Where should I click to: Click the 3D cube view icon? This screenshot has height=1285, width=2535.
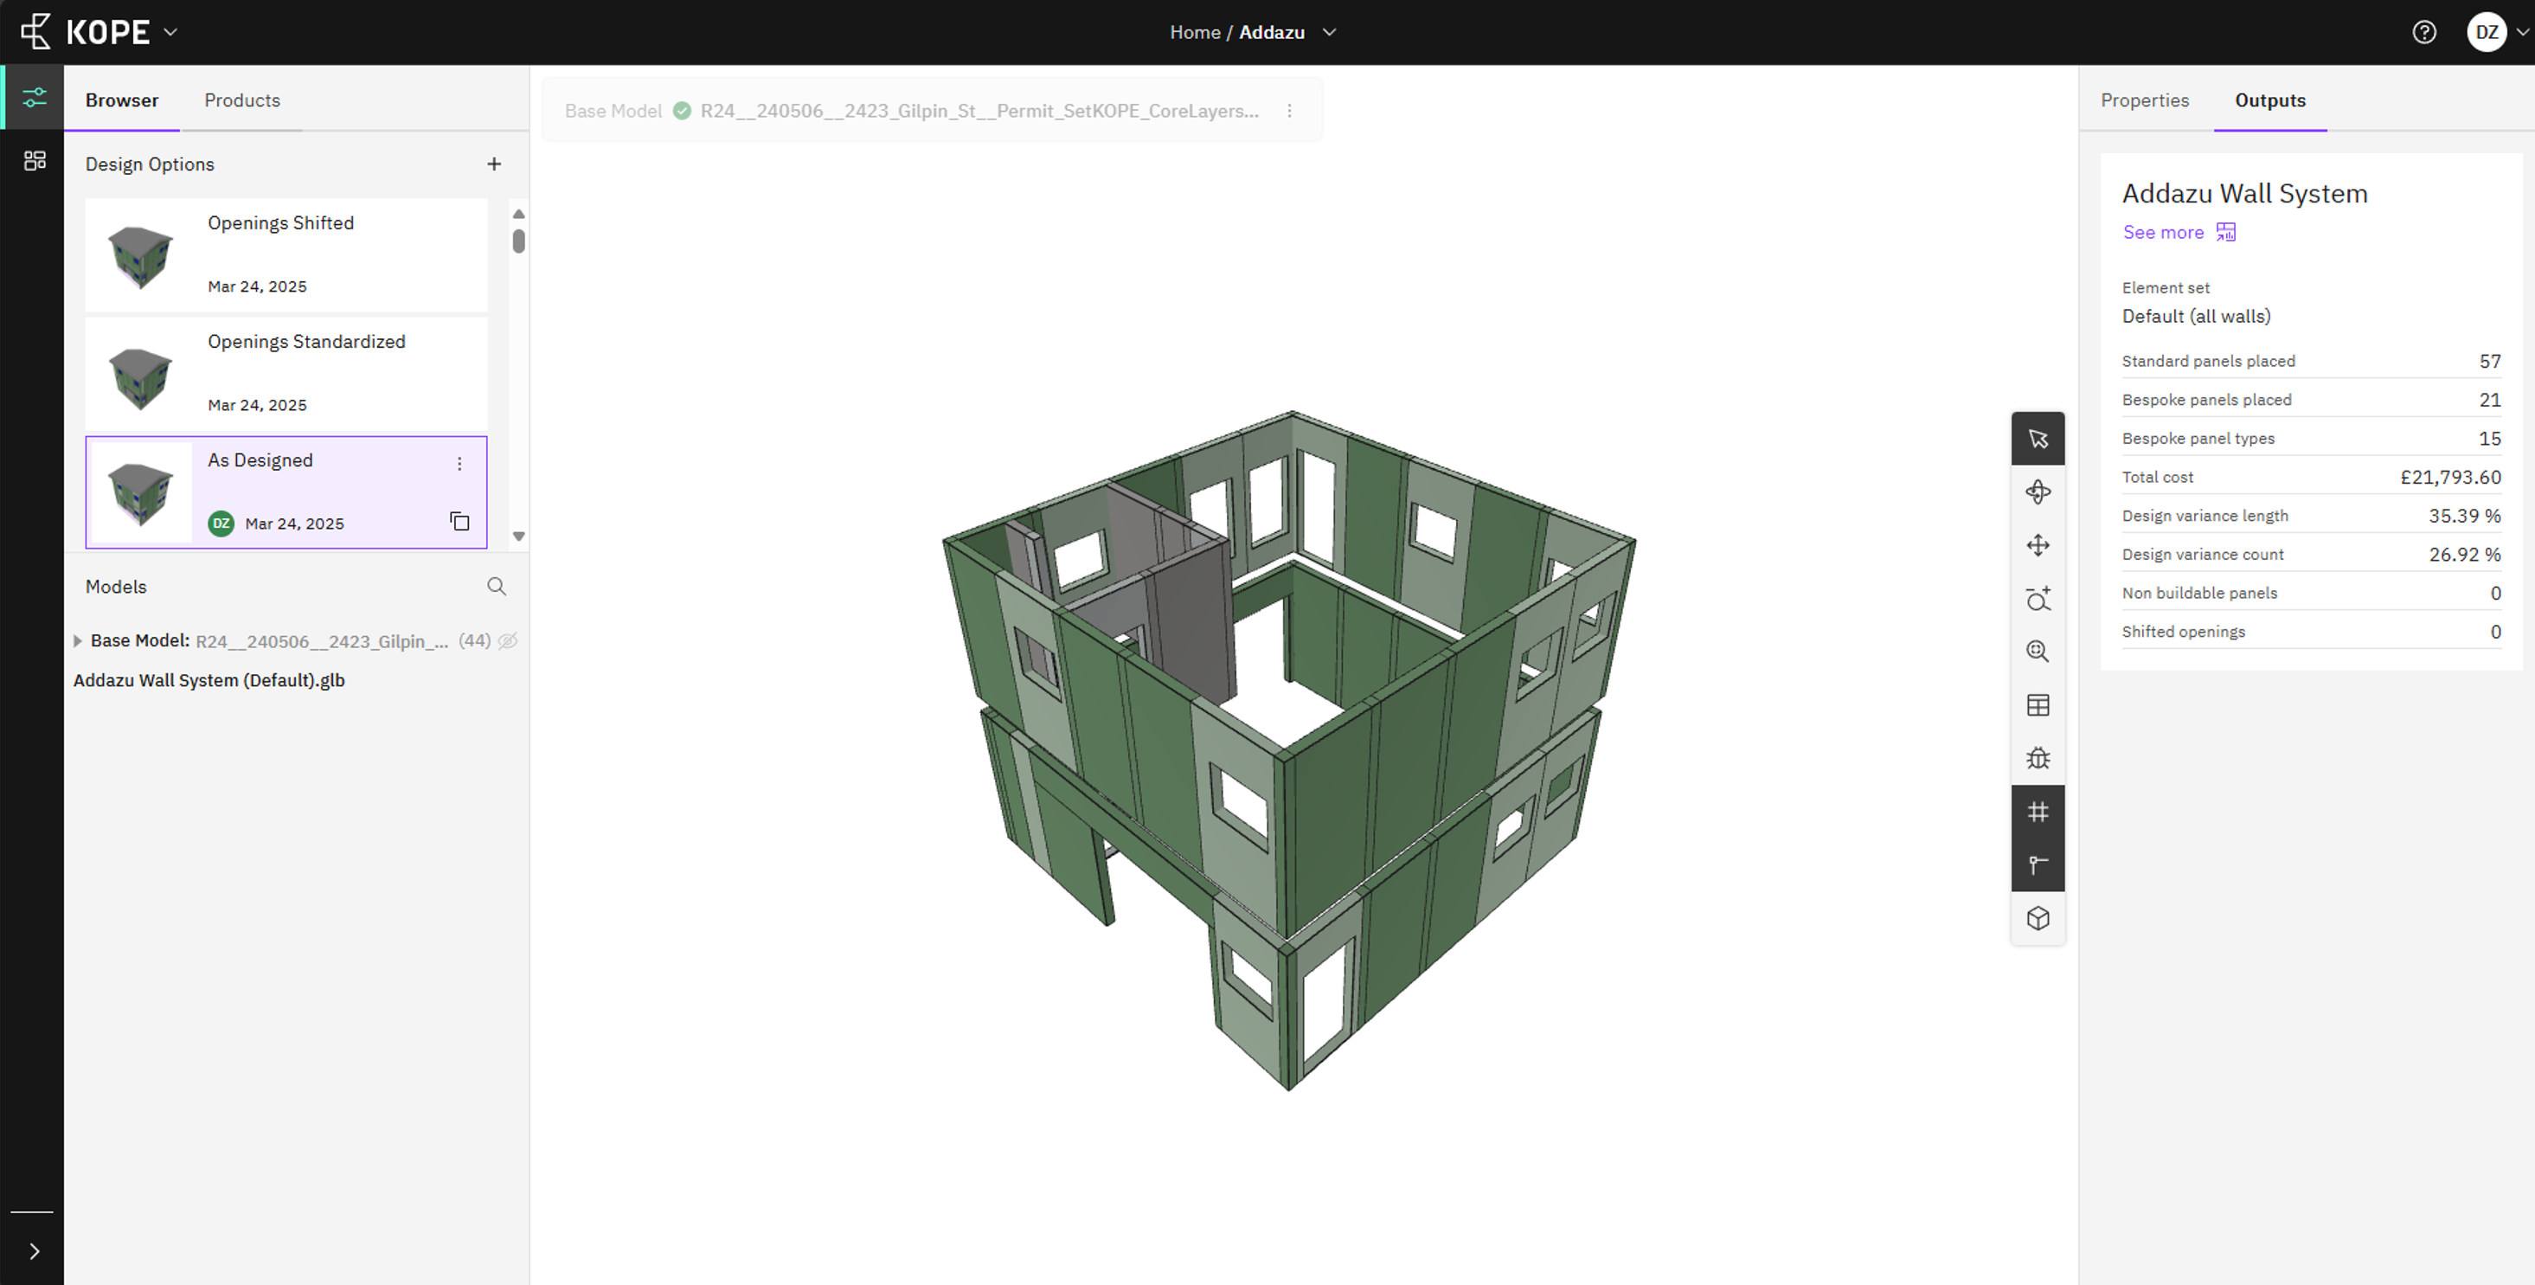coord(2037,918)
